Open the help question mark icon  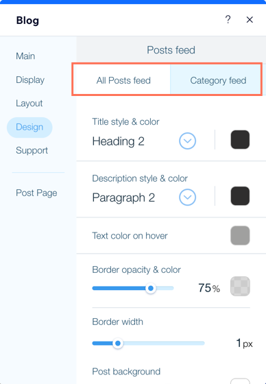click(228, 19)
